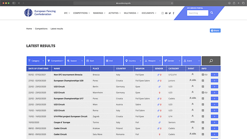Click the Searching input field
The height and width of the screenshot is (139, 247).
coord(198,13)
